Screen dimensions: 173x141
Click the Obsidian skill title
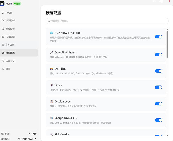click(x=60, y=69)
